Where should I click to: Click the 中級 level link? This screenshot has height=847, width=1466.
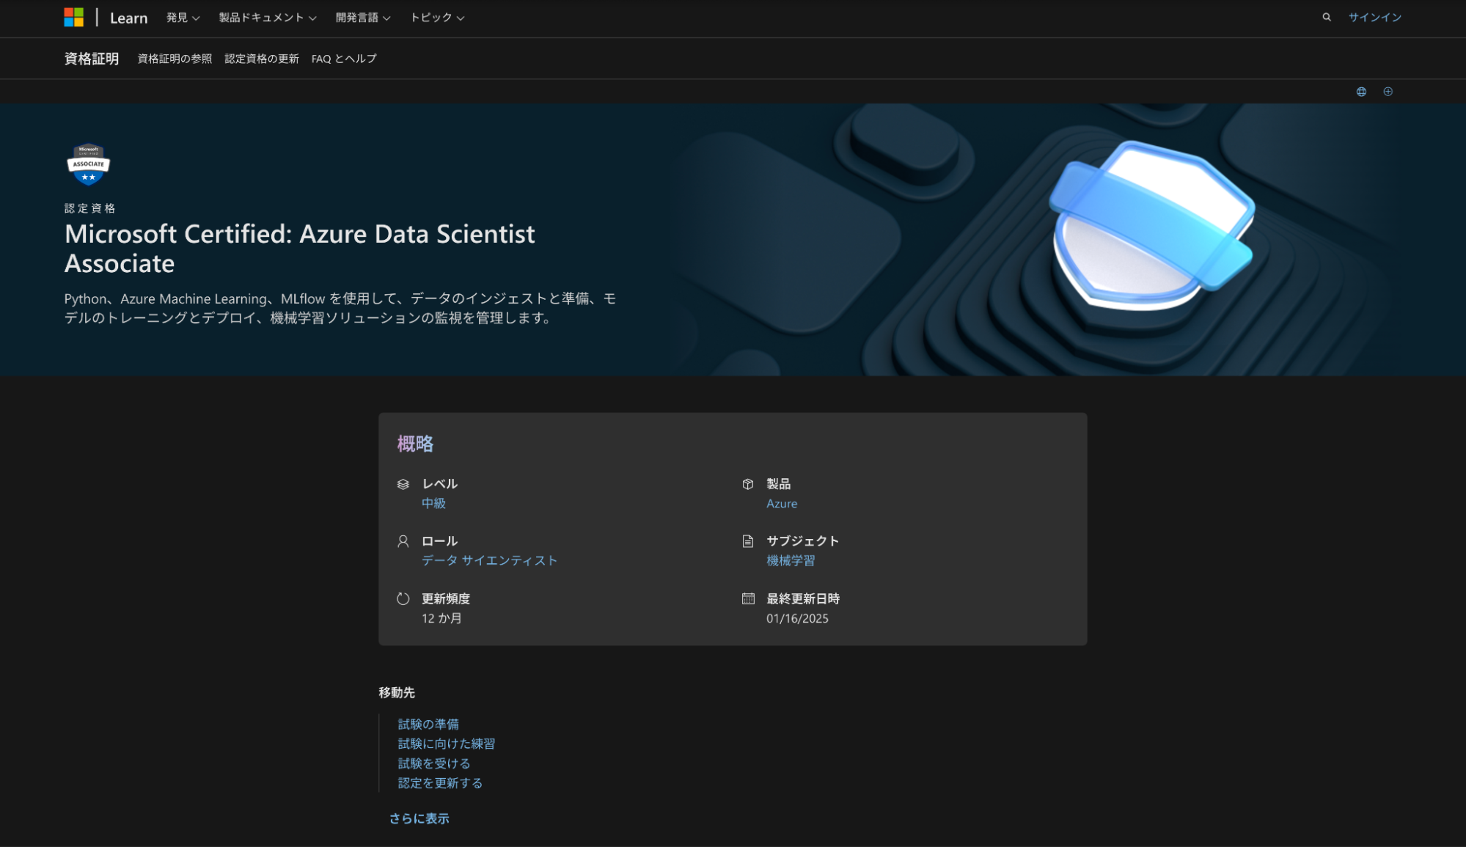[433, 503]
